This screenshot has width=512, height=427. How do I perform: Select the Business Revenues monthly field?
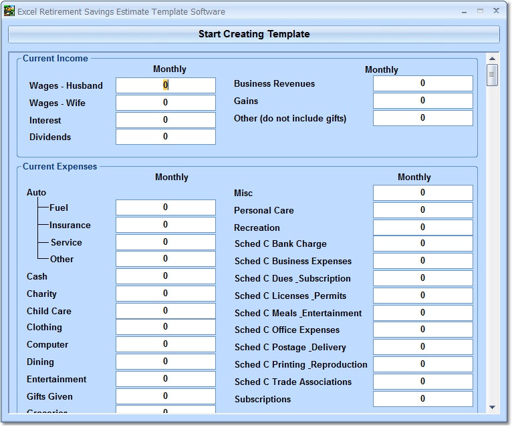(x=423, y=83)
